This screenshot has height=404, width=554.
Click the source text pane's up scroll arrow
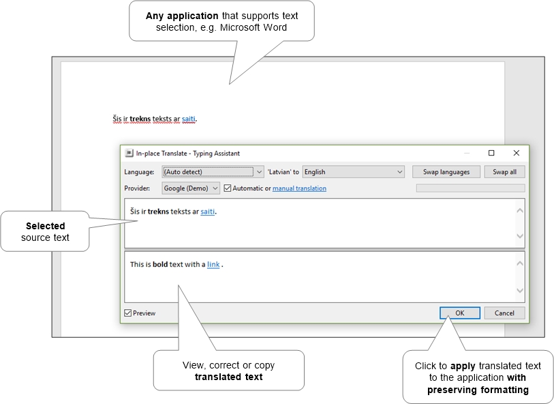point(520,210)
